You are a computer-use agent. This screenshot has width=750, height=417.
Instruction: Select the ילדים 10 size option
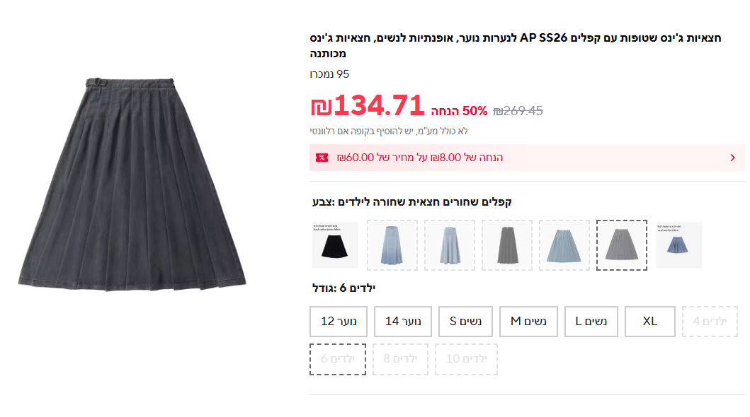coord(466,359)
